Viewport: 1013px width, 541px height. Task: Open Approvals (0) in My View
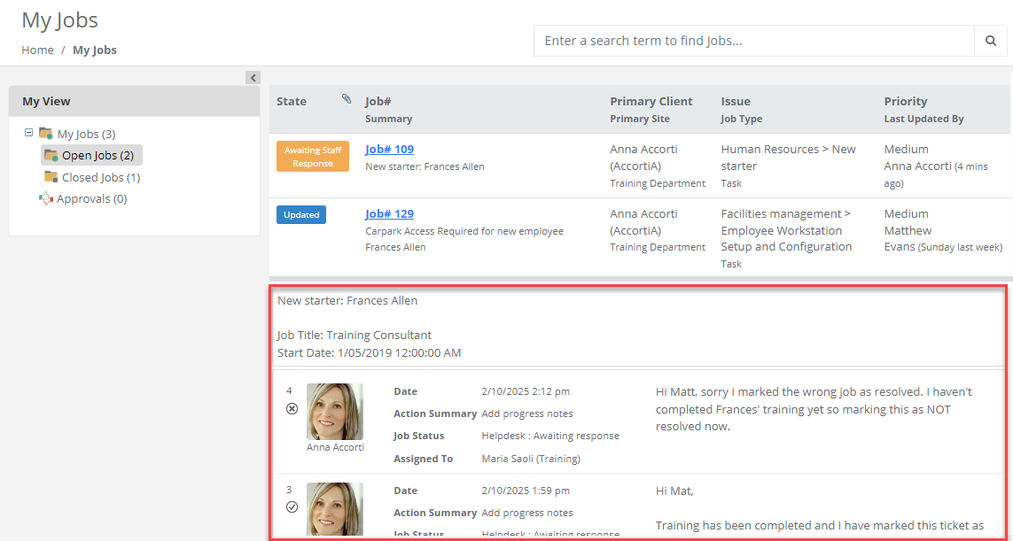click(x=91, y=199)
